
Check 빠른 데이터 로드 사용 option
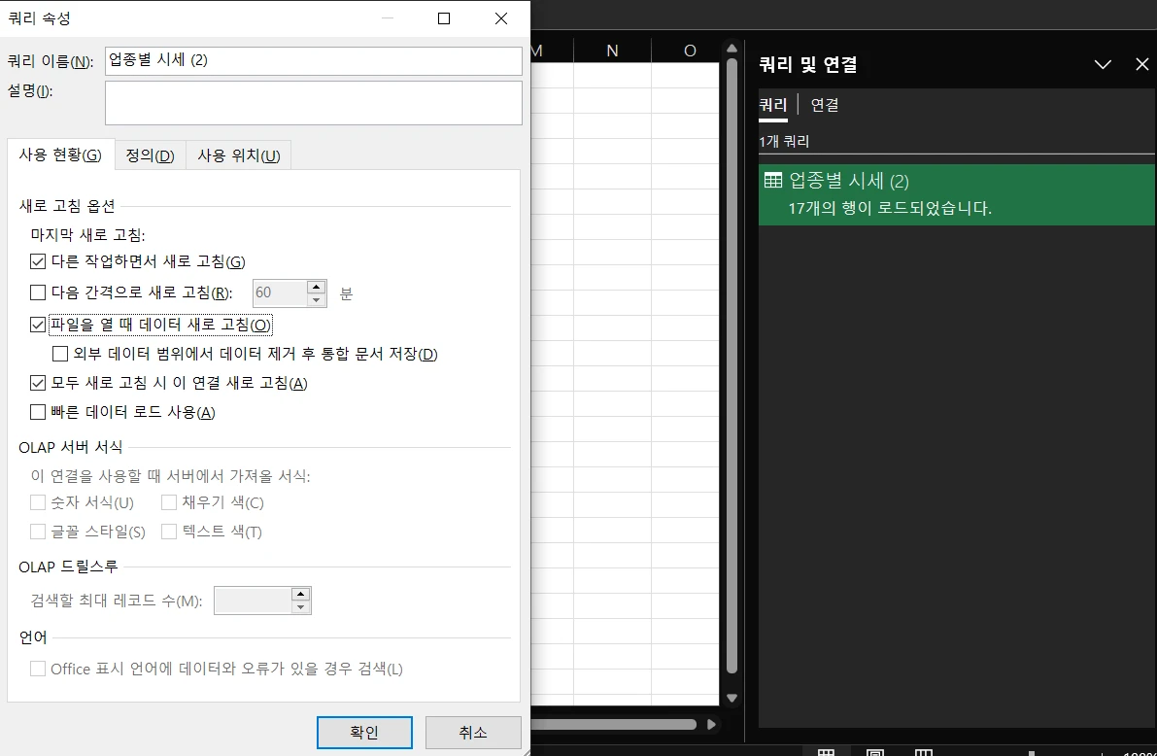(x=38, y=412)
